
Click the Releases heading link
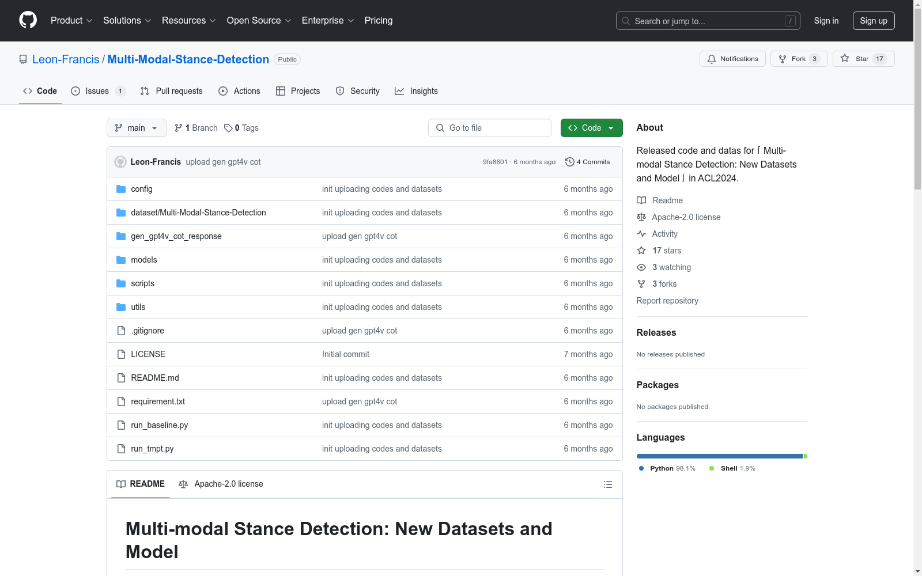click(656, 332)
